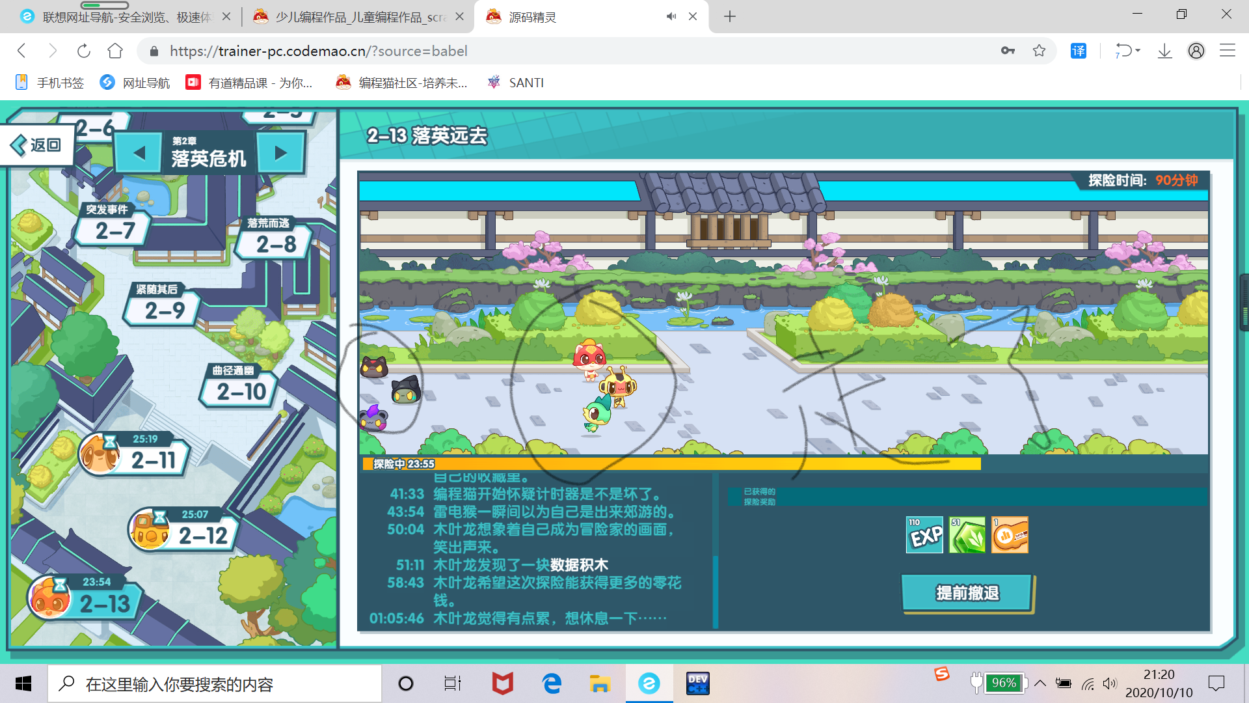Bookmark this page with the star icon
This screenshot has width=1249, height=703.
tap(1039, 51)
